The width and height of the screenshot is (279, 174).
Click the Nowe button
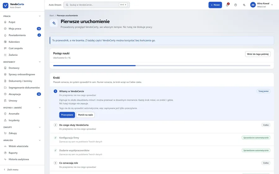tap(215, 5)
